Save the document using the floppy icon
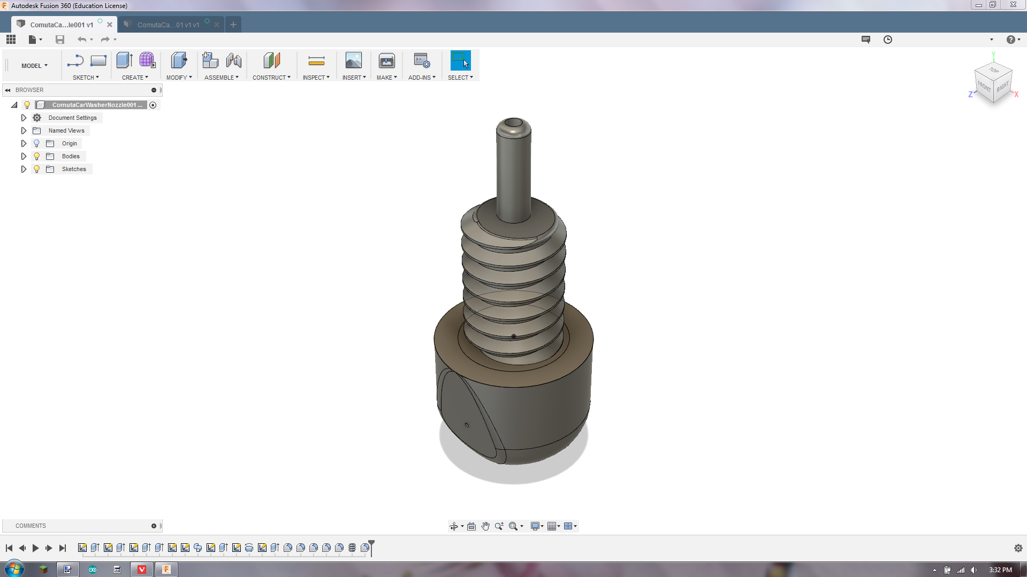This screenshot has height=577, width=1027. click(x=60, y=39)
